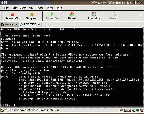Image resolution: width=144 pixels, height=114 pixels.
Task: Click the blue round device status icon
Action: (x=134, y=110)
